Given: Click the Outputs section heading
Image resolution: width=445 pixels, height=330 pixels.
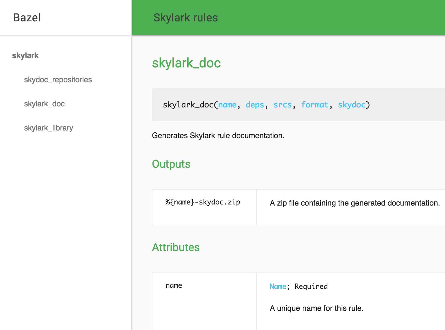Looking at the screenshot, I should pos(171,164).
